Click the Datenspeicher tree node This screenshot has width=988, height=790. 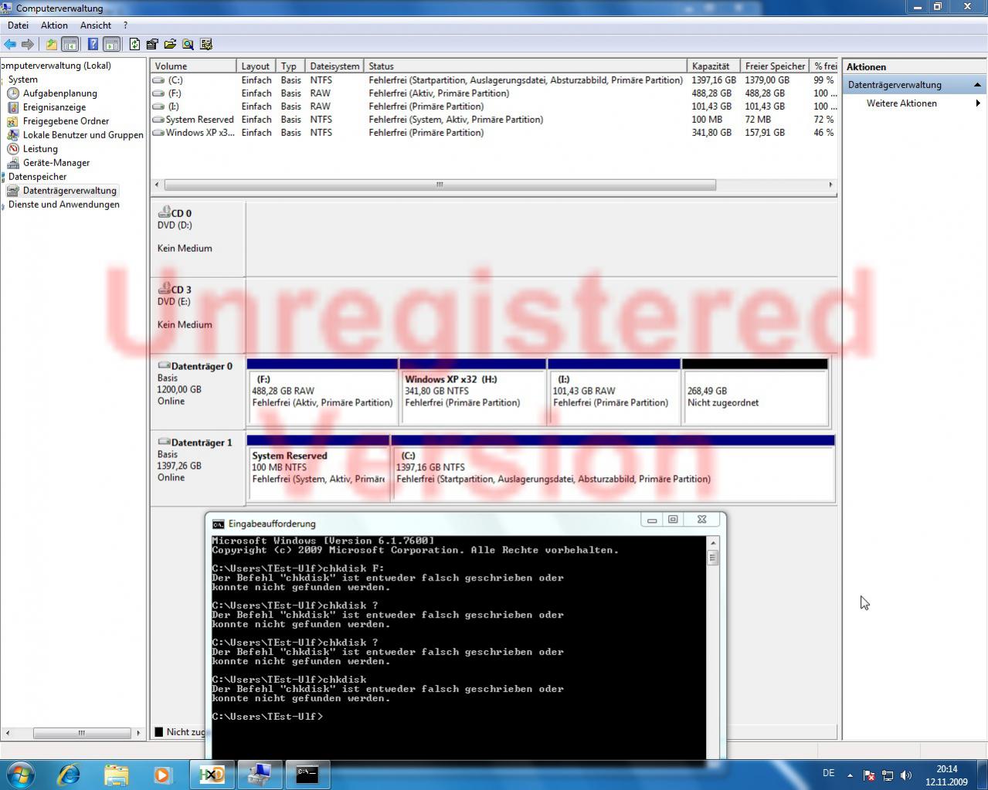click(x=37, y=177)
